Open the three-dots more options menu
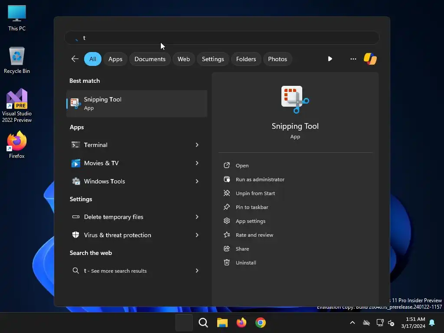The height and width of the screenshot is (333, 444). [353, 59]
